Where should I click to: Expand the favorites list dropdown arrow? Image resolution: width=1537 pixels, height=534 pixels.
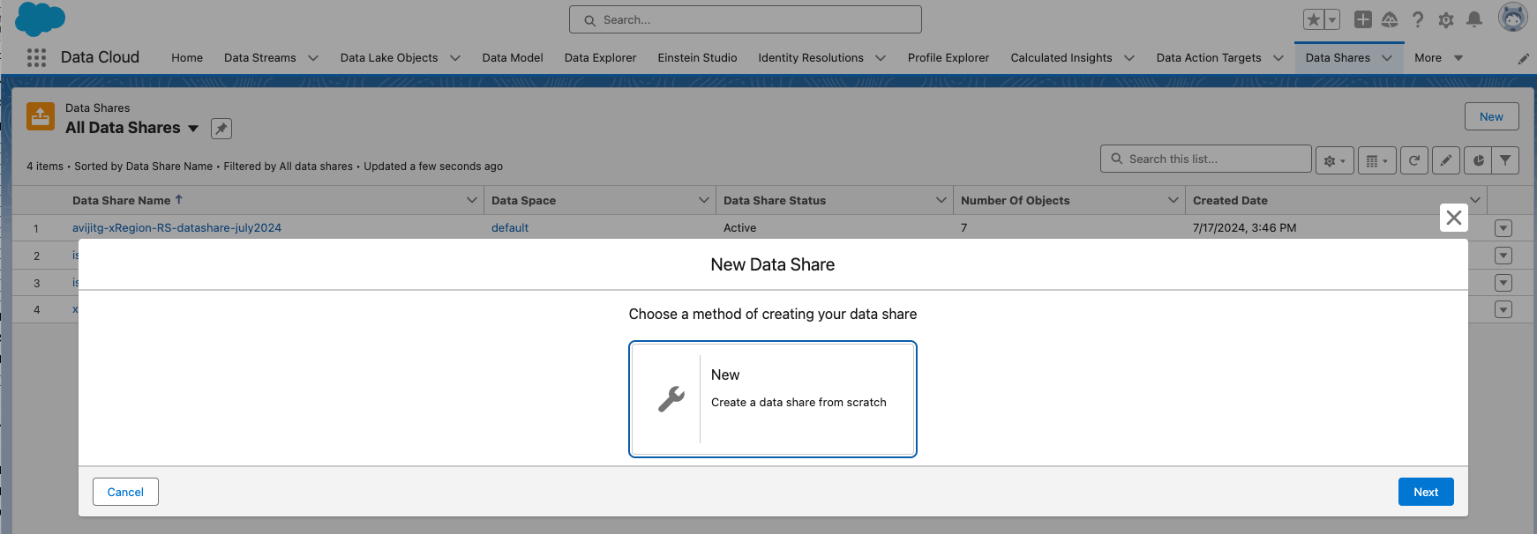pyautogui.click(x=1332, y=19)
